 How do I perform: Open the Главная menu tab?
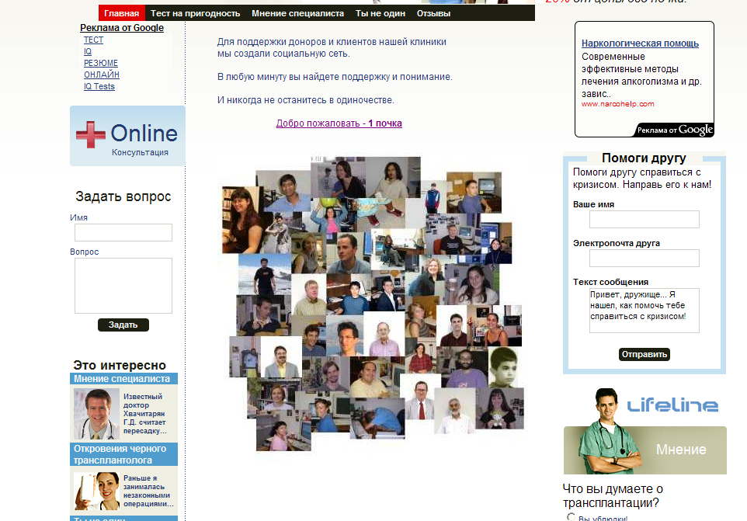coord(121,13)
